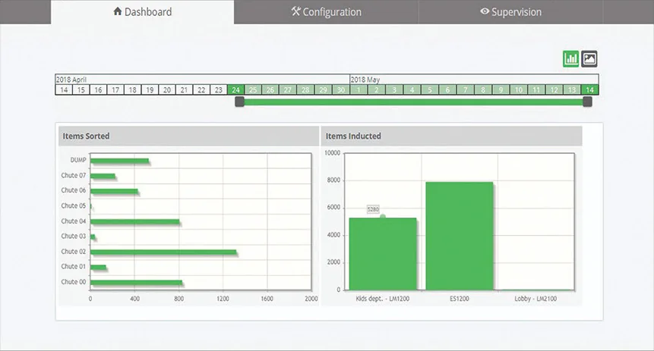The image size is (654, 351).
Task: Select April 26 on the timeline
Action: click(x=270, y=89)
